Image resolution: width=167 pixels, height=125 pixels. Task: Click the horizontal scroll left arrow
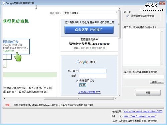pos(4,99)
